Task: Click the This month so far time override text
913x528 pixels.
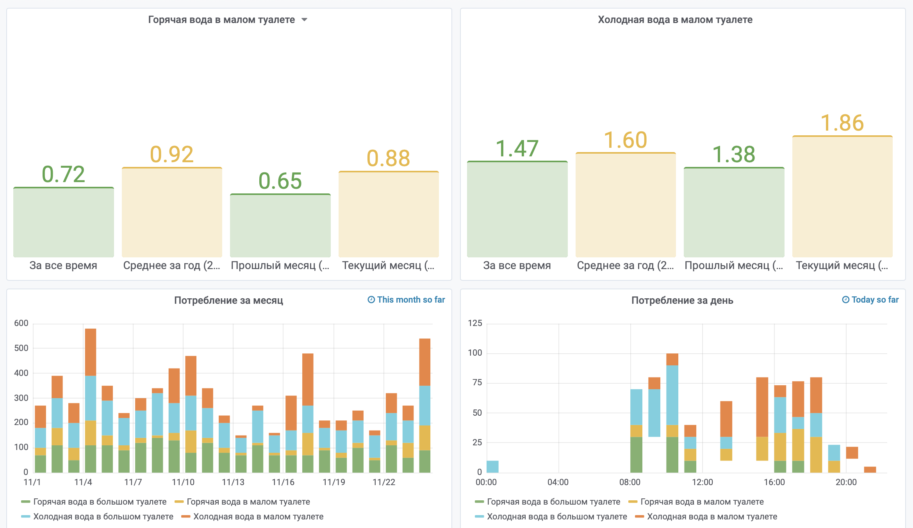Action: click(411, 299)
